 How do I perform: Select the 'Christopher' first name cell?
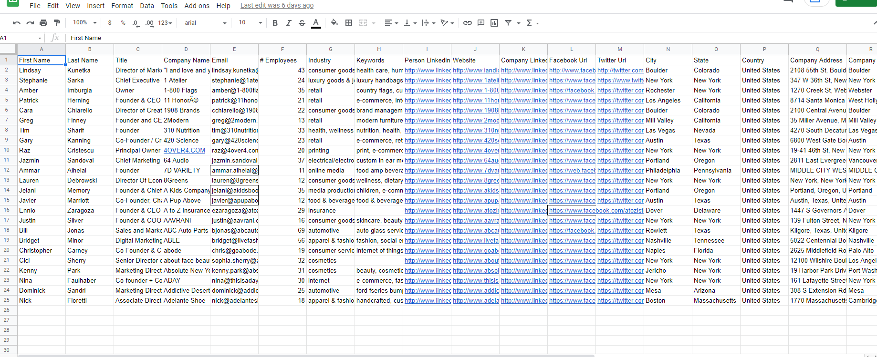click(x=42, y=251)
